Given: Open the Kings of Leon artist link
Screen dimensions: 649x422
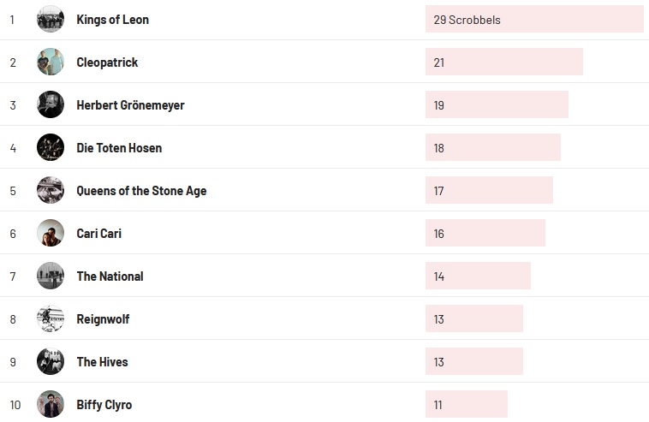Looking at the screenshot, I should point(112,20).
